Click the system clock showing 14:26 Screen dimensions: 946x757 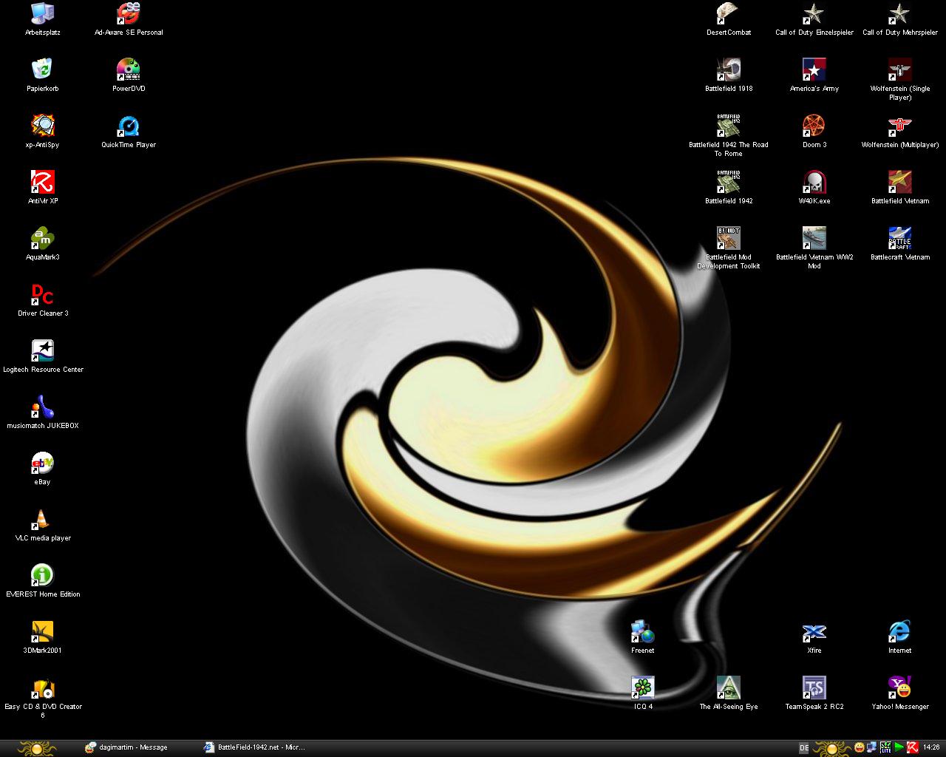(x=931, y=747)
